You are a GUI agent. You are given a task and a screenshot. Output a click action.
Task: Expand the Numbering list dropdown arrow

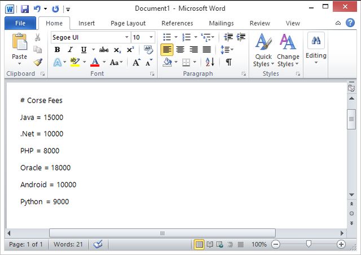pyautogui.click(x=196, y=37)
